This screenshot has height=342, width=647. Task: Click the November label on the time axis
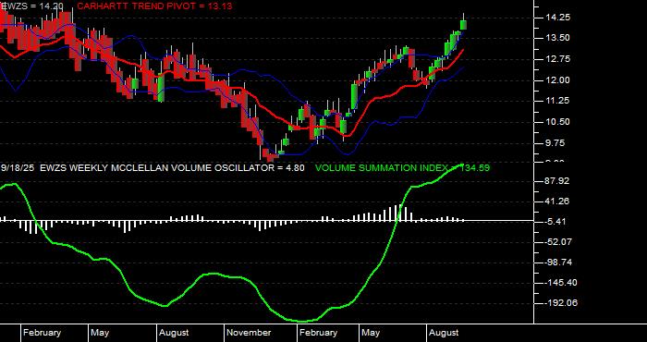(x=250, y=333)
